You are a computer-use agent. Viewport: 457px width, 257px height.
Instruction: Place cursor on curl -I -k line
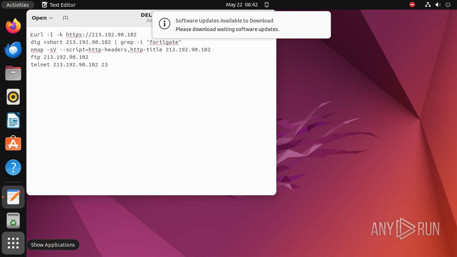coord(84,35)
